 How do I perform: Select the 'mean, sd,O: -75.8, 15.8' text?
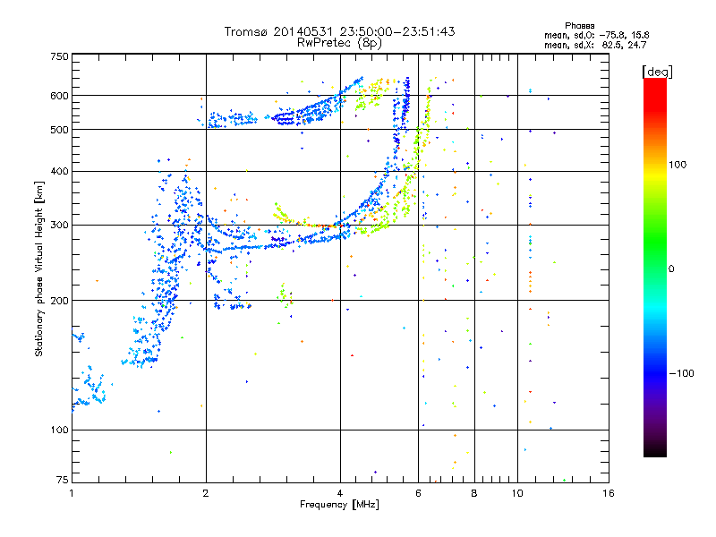(596, 35)
